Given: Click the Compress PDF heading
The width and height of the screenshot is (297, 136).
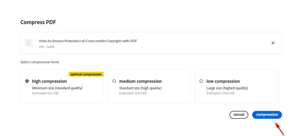Looking at the screenshot, I should [38, 22].
